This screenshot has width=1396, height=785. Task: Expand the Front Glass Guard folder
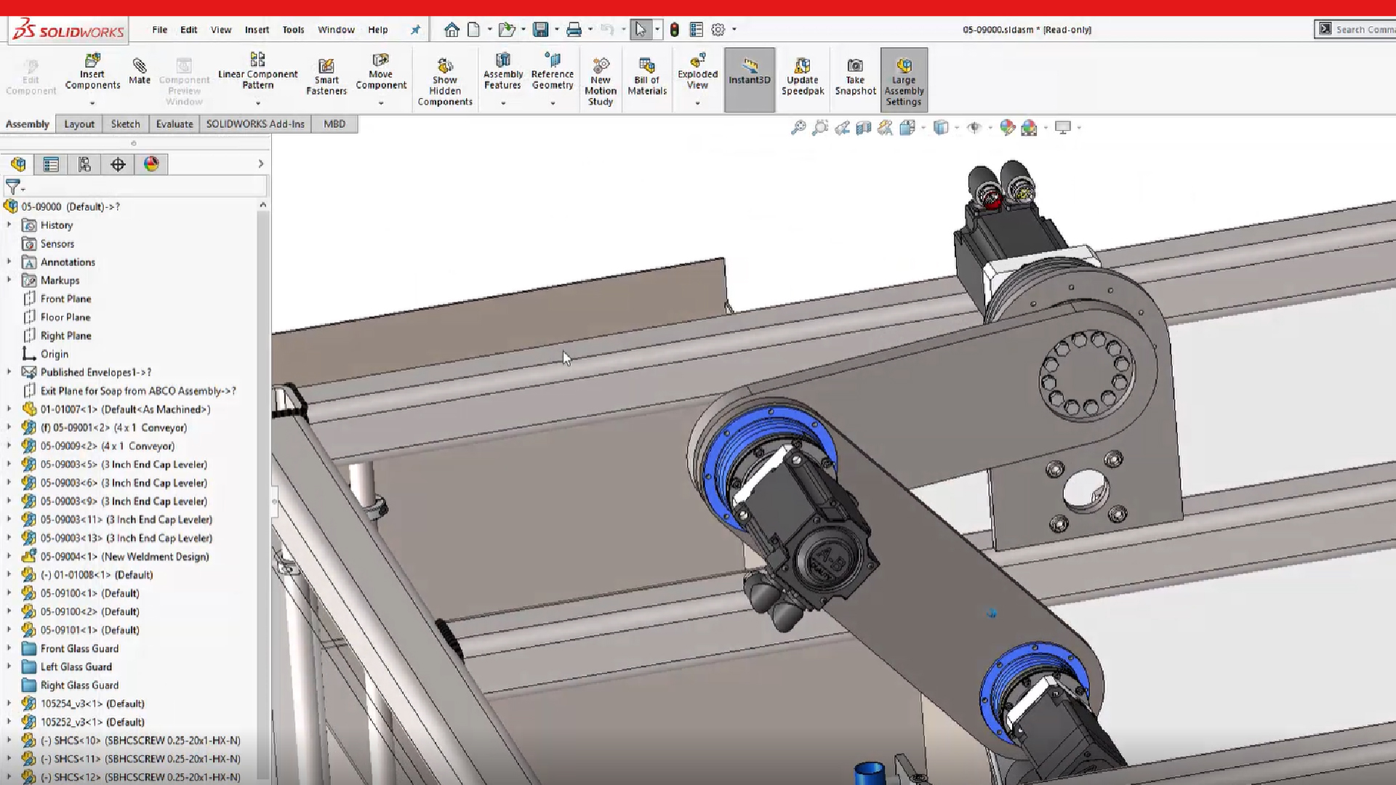point(9,648)
